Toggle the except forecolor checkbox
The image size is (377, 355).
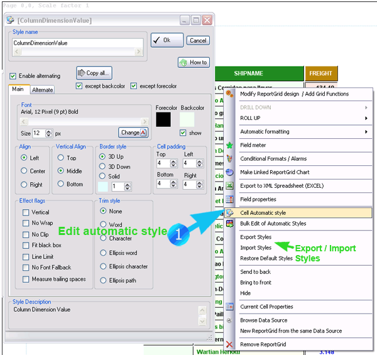point(134,86)
